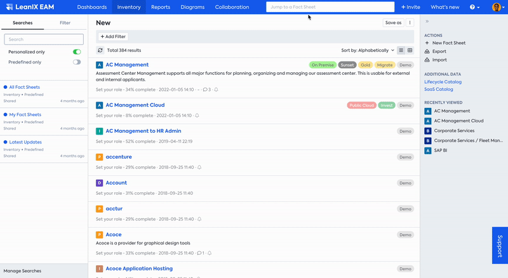Open the All Fact Sheets saved search
Viewport: 508px width, 278px height.
pyautogui.click(x=25, y=87)
